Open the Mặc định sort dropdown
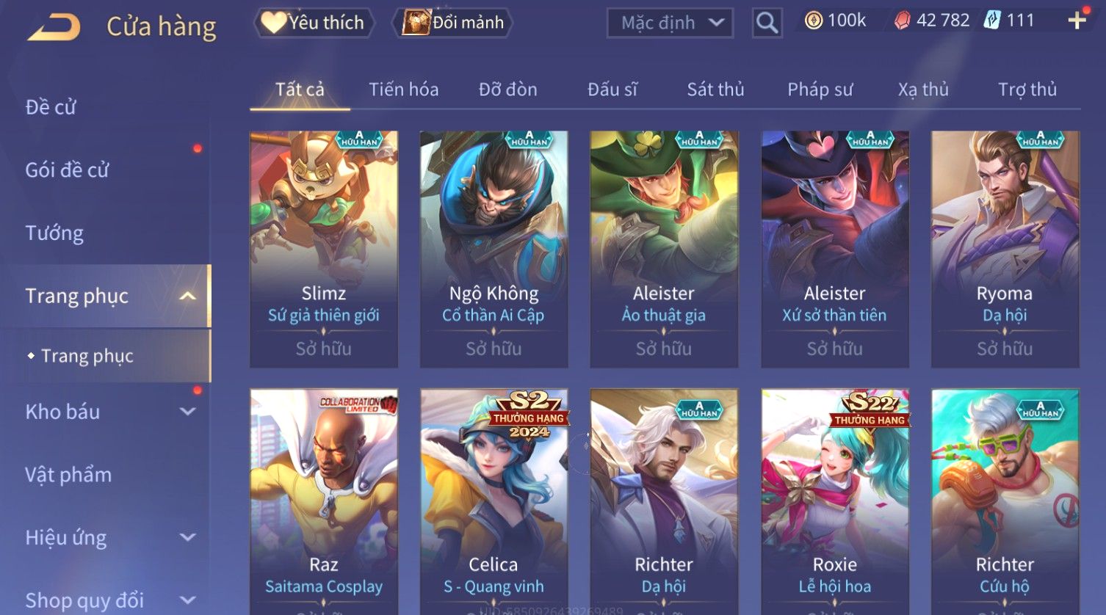Screen dimensions: 1106x615 tap(670, 23)
